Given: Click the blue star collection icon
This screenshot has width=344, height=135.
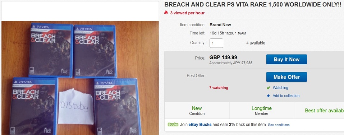Looking at the screenshot, I should pyautogui.click(x=268, y=96).
